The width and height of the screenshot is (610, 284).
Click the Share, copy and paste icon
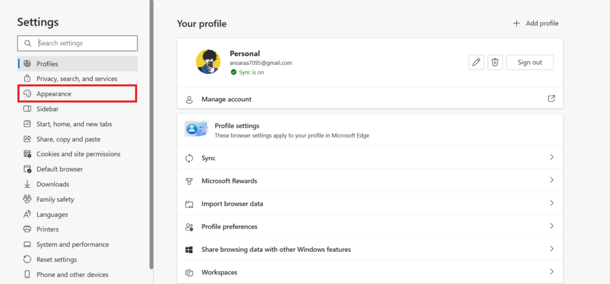click(27, 139)
